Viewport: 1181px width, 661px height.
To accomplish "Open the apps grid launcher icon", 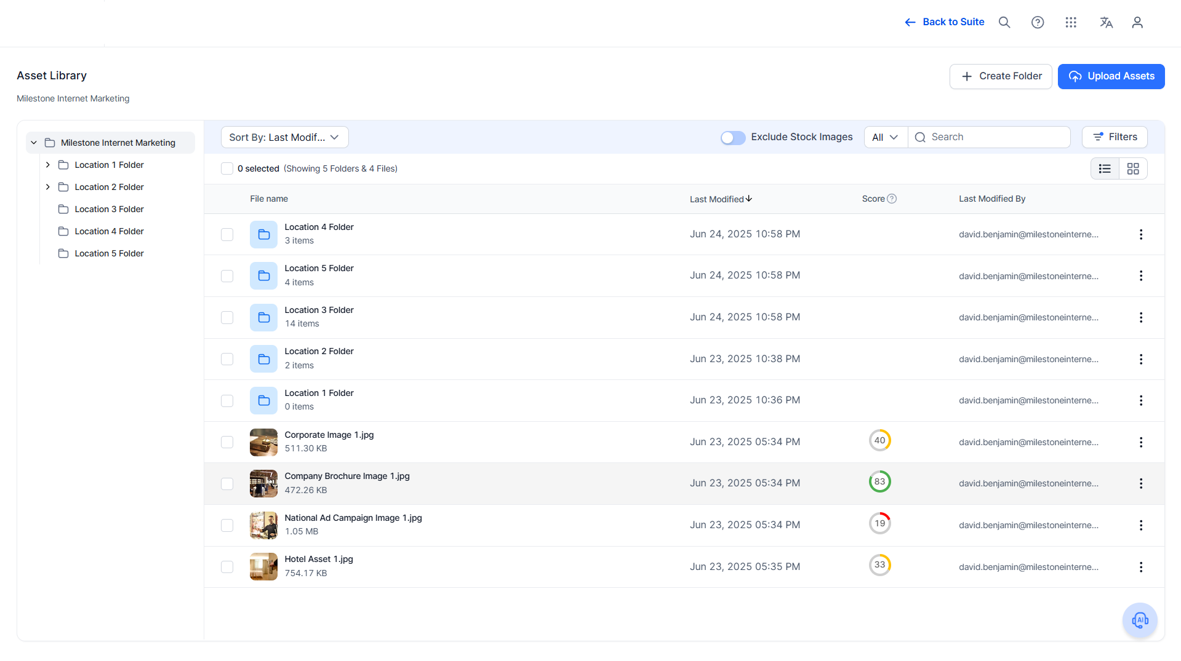I will pos(1071,22).
